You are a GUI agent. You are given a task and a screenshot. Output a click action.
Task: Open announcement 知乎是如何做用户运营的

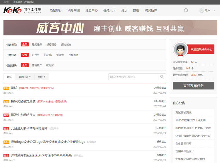190,159
